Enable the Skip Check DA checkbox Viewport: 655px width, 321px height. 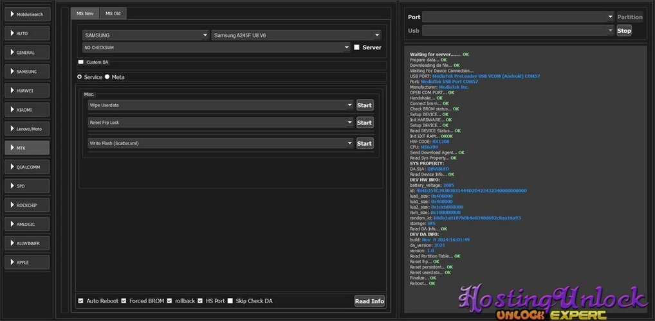click(x=230, y=300)
